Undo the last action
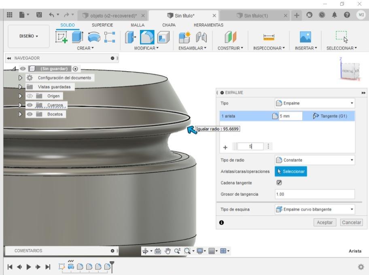This screenshot has height=275, width=369. click(x=52, y=15)
